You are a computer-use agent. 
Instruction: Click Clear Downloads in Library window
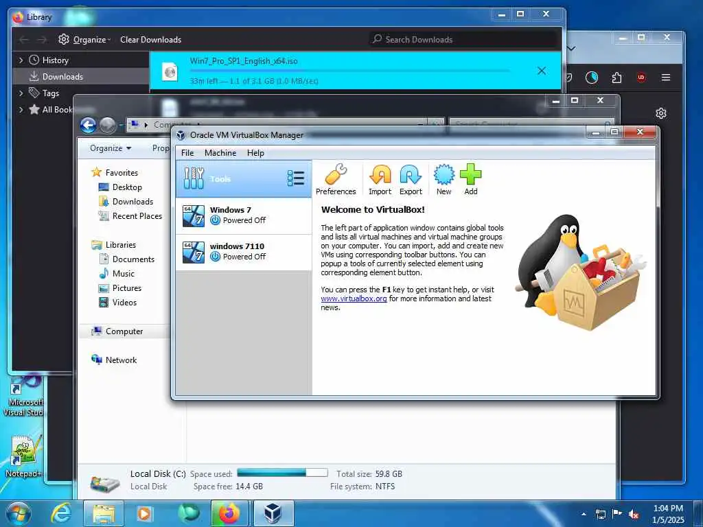click(150, 39)
